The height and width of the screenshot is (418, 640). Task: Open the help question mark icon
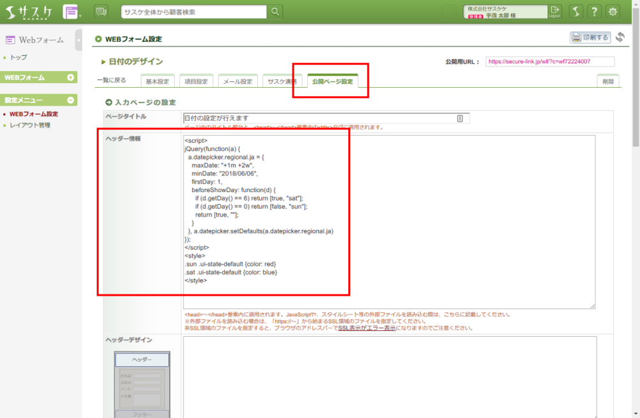[x=595, y=12]
